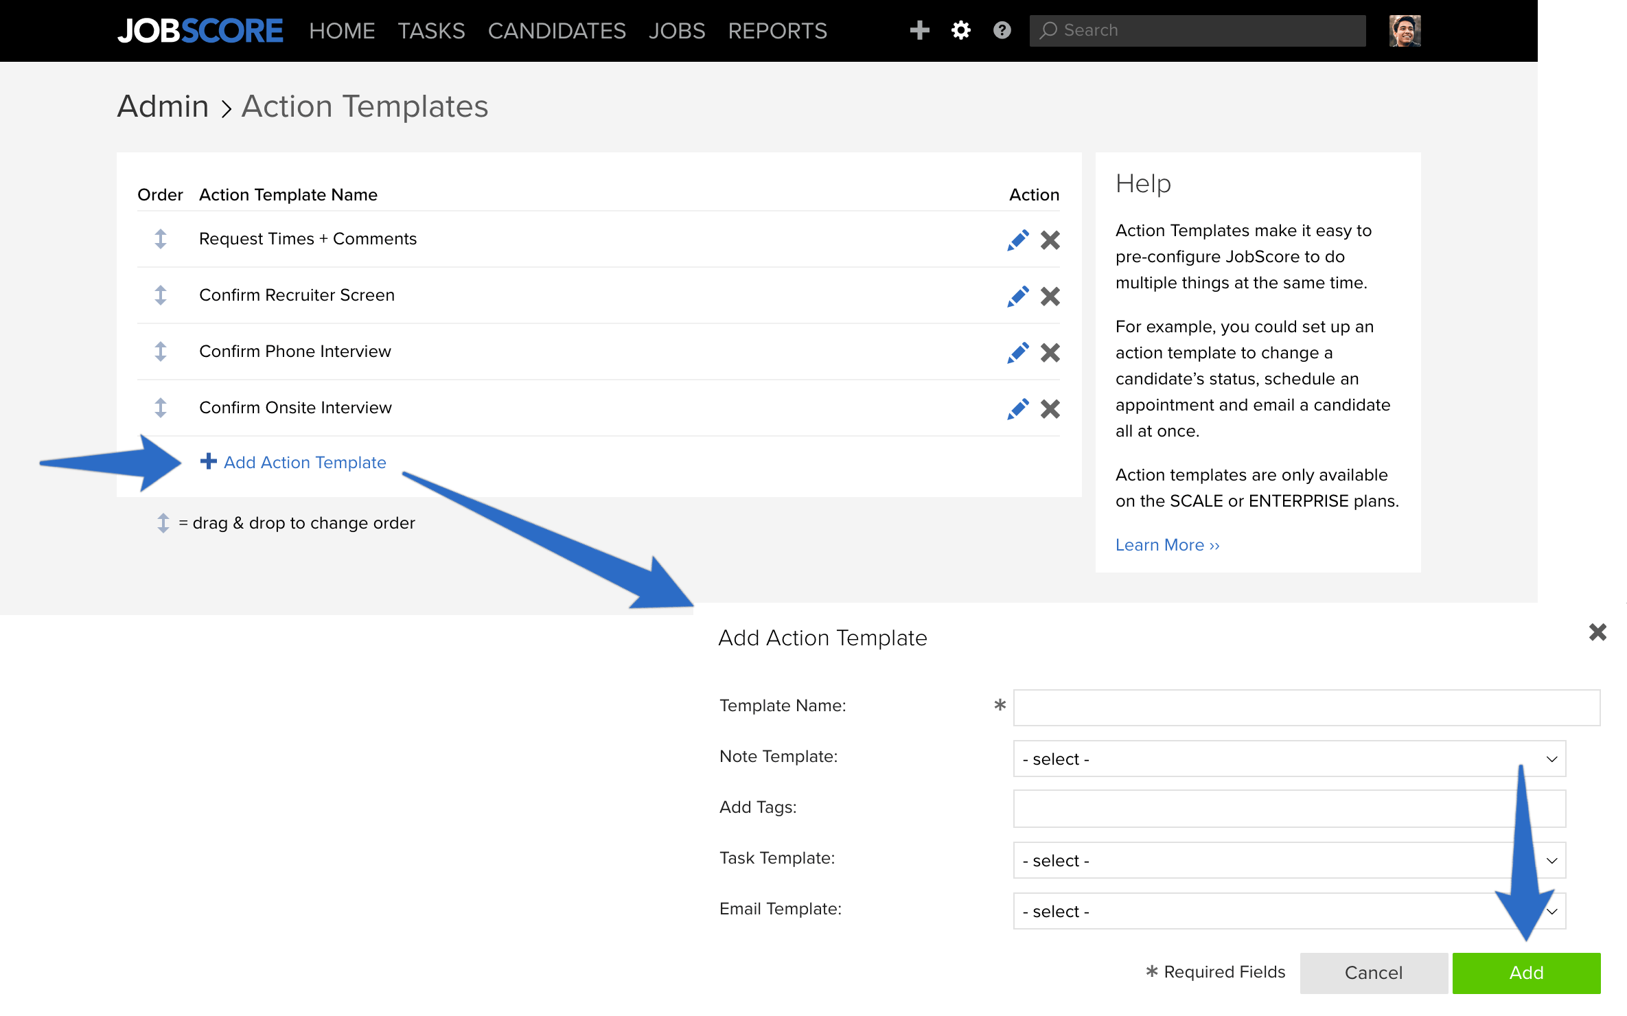1627x1016 pixels.
Task: Close the Add Action Template dialog
Action: click(x=1597, y=632)
